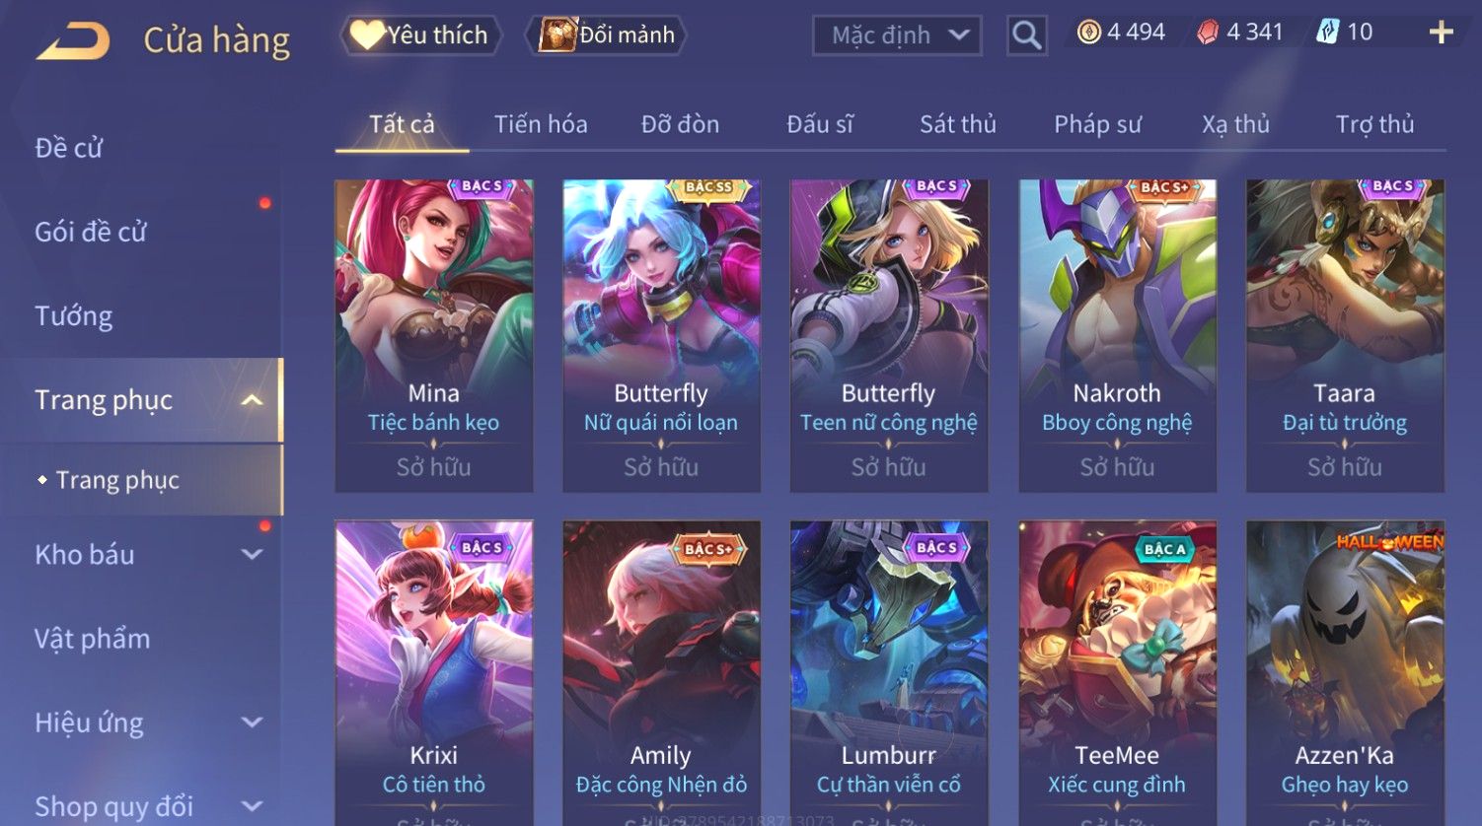Tap the plus icon to add currency

[1442, 33]
